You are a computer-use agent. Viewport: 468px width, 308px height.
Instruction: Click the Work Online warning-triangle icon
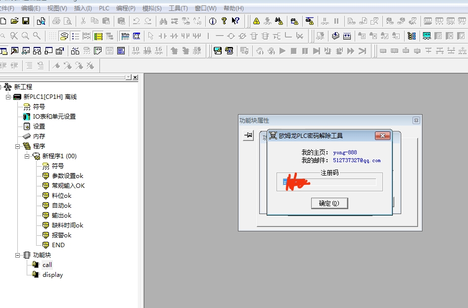[256, 21]
